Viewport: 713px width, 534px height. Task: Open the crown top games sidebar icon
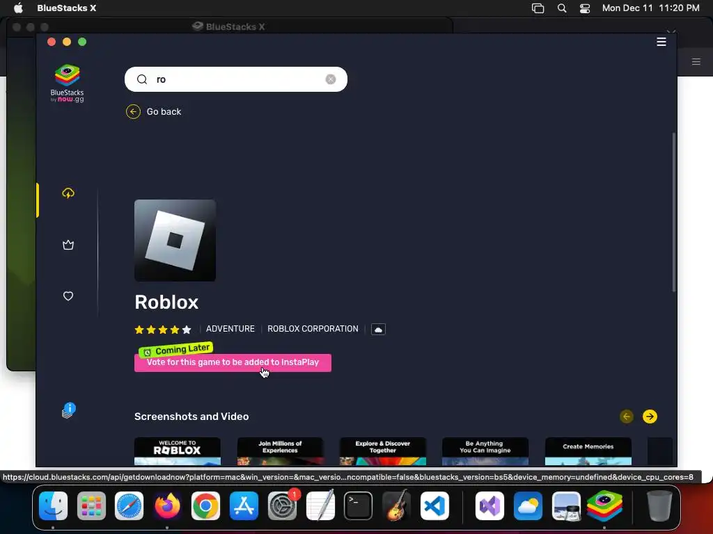[68, 245]
